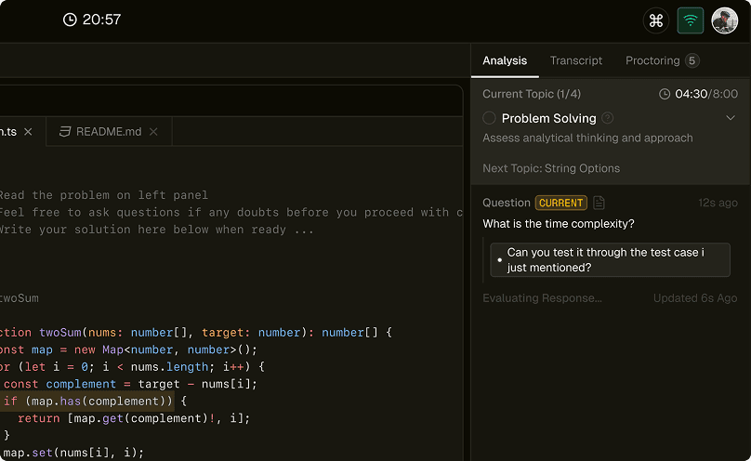Switch to the Transcript tab
The image size is (751, 461).
pyautogui.click(x=576, y=60)
